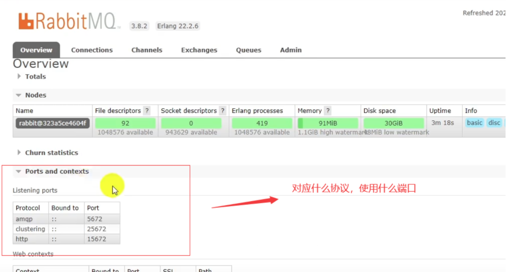The image size is (511, 272).
Task: Expand Churn statistics section
Action: [x=47, y=153]
